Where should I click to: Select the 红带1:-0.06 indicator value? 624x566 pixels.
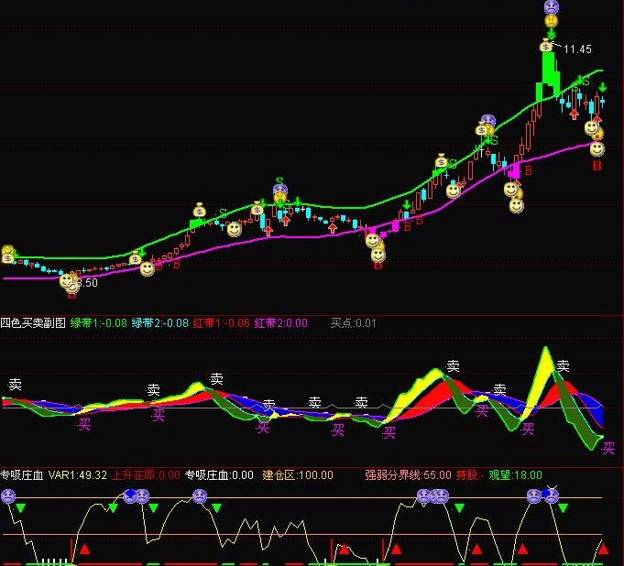tap(221, 322)
